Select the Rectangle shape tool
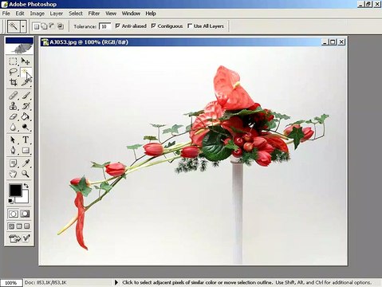Viewport: 382px width, 287px height. tap(26, 151)
